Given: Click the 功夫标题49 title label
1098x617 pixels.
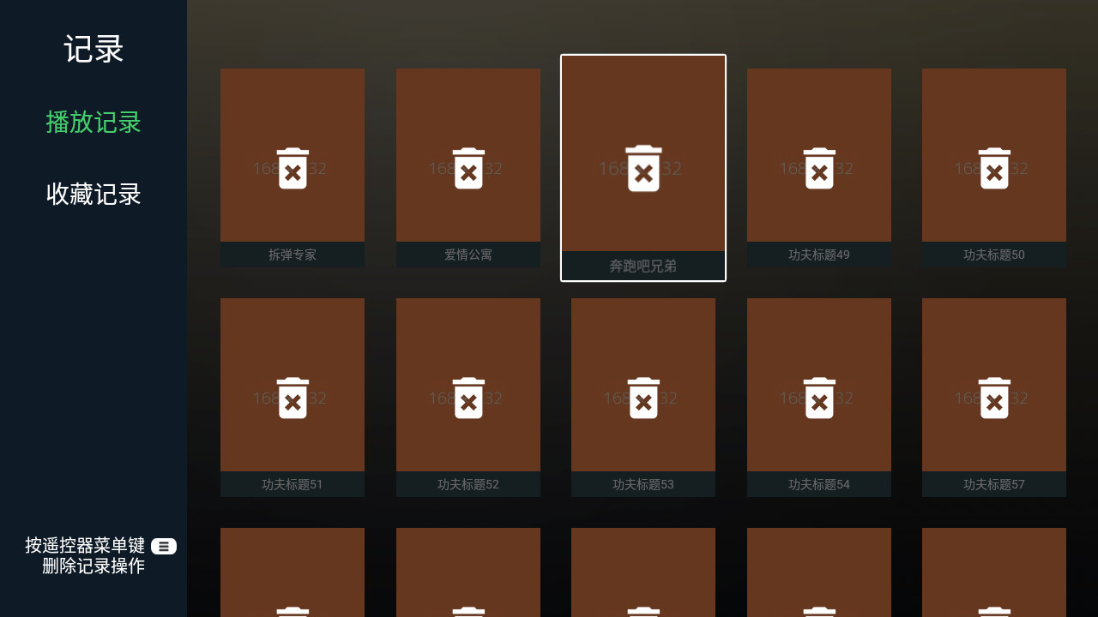Looking at the screenshot, I should [819, 255].
